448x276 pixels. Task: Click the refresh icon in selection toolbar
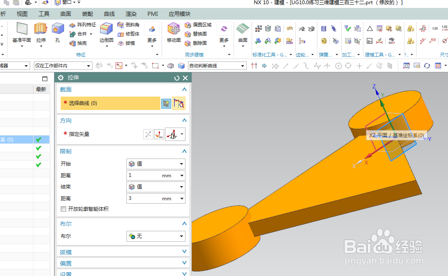pyautogui.click(x=427, y=66)
